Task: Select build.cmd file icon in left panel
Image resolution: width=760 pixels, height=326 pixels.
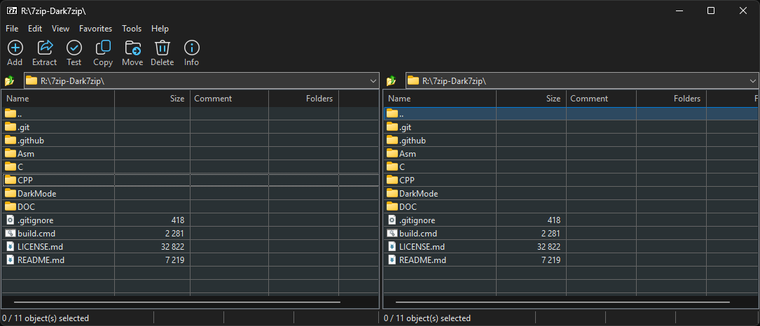Action: click(x=11, y=233)
